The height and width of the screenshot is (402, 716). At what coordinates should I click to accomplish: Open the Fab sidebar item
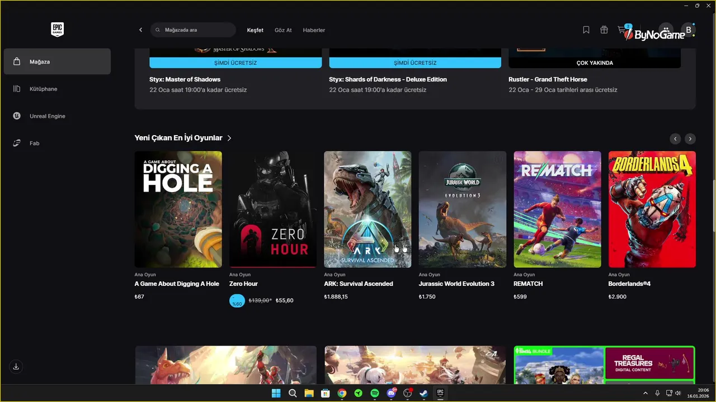click(57, 143)
